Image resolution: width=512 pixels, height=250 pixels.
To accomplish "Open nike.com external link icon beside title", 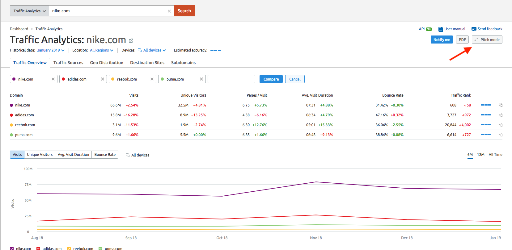I will coord(131,41).
